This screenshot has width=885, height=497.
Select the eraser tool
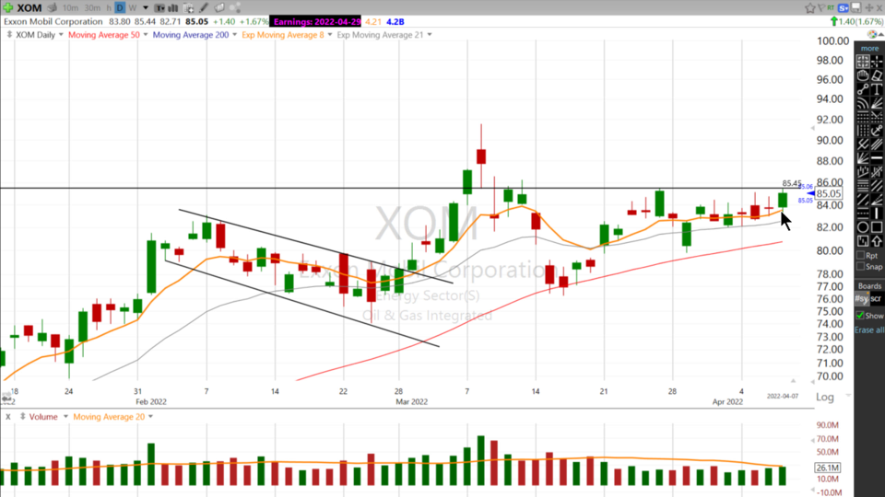point(877,75)
